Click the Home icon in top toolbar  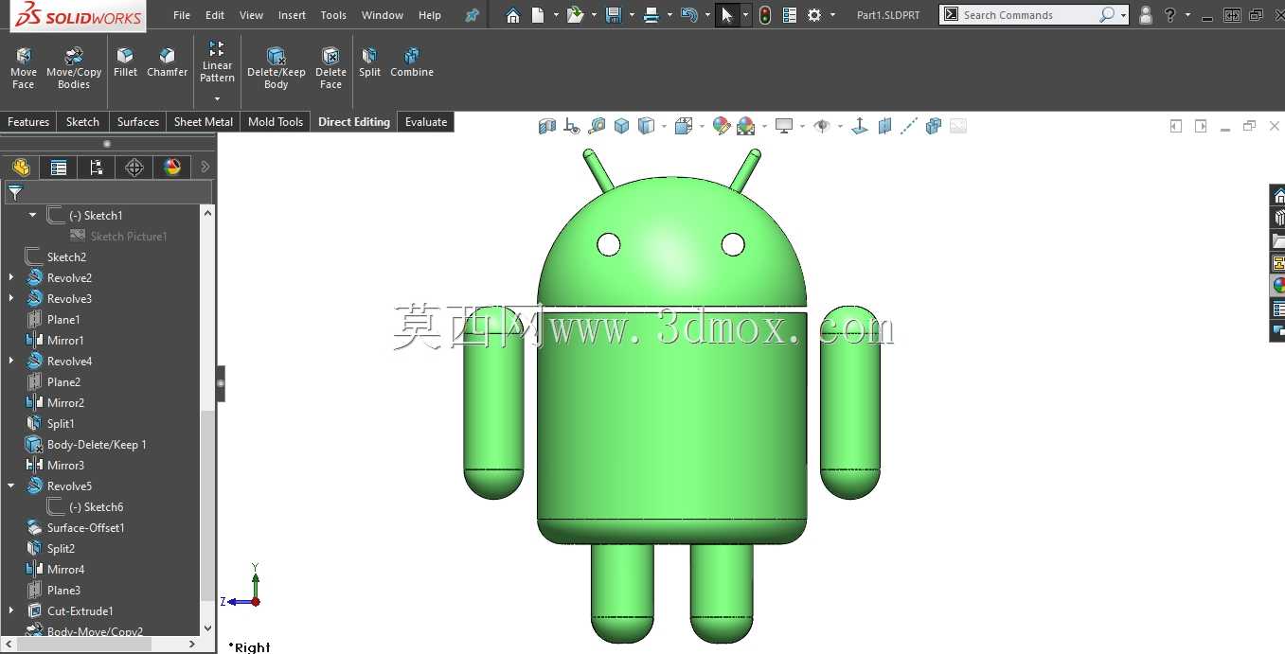(x=512, y=15)
